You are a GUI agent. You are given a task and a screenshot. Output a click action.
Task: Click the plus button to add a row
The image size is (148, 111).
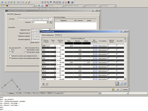coord(43,84)
